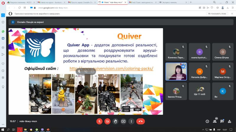
Task: Open Present now screen share button
Action: pyautogui.click(x=123, y=121)
